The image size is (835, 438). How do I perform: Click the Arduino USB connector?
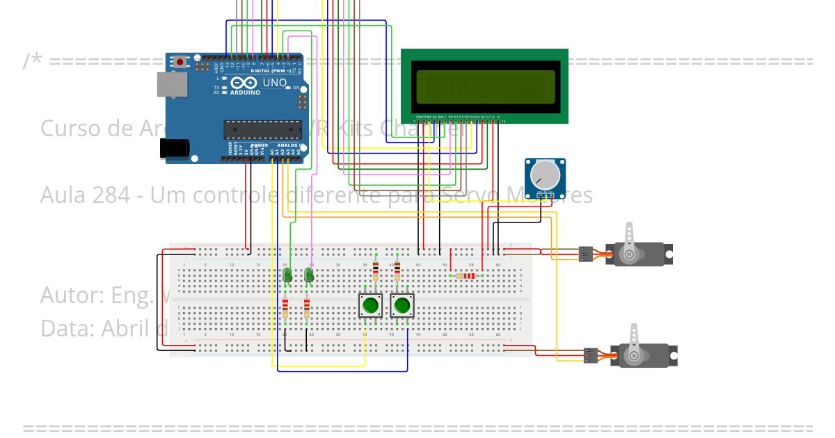pyautogui.click(x=172, y=83)
